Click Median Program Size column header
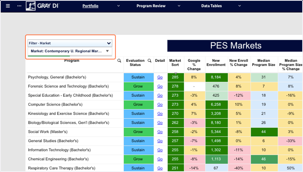Screen dimensions: 303x172 click(x=263, y=63)
